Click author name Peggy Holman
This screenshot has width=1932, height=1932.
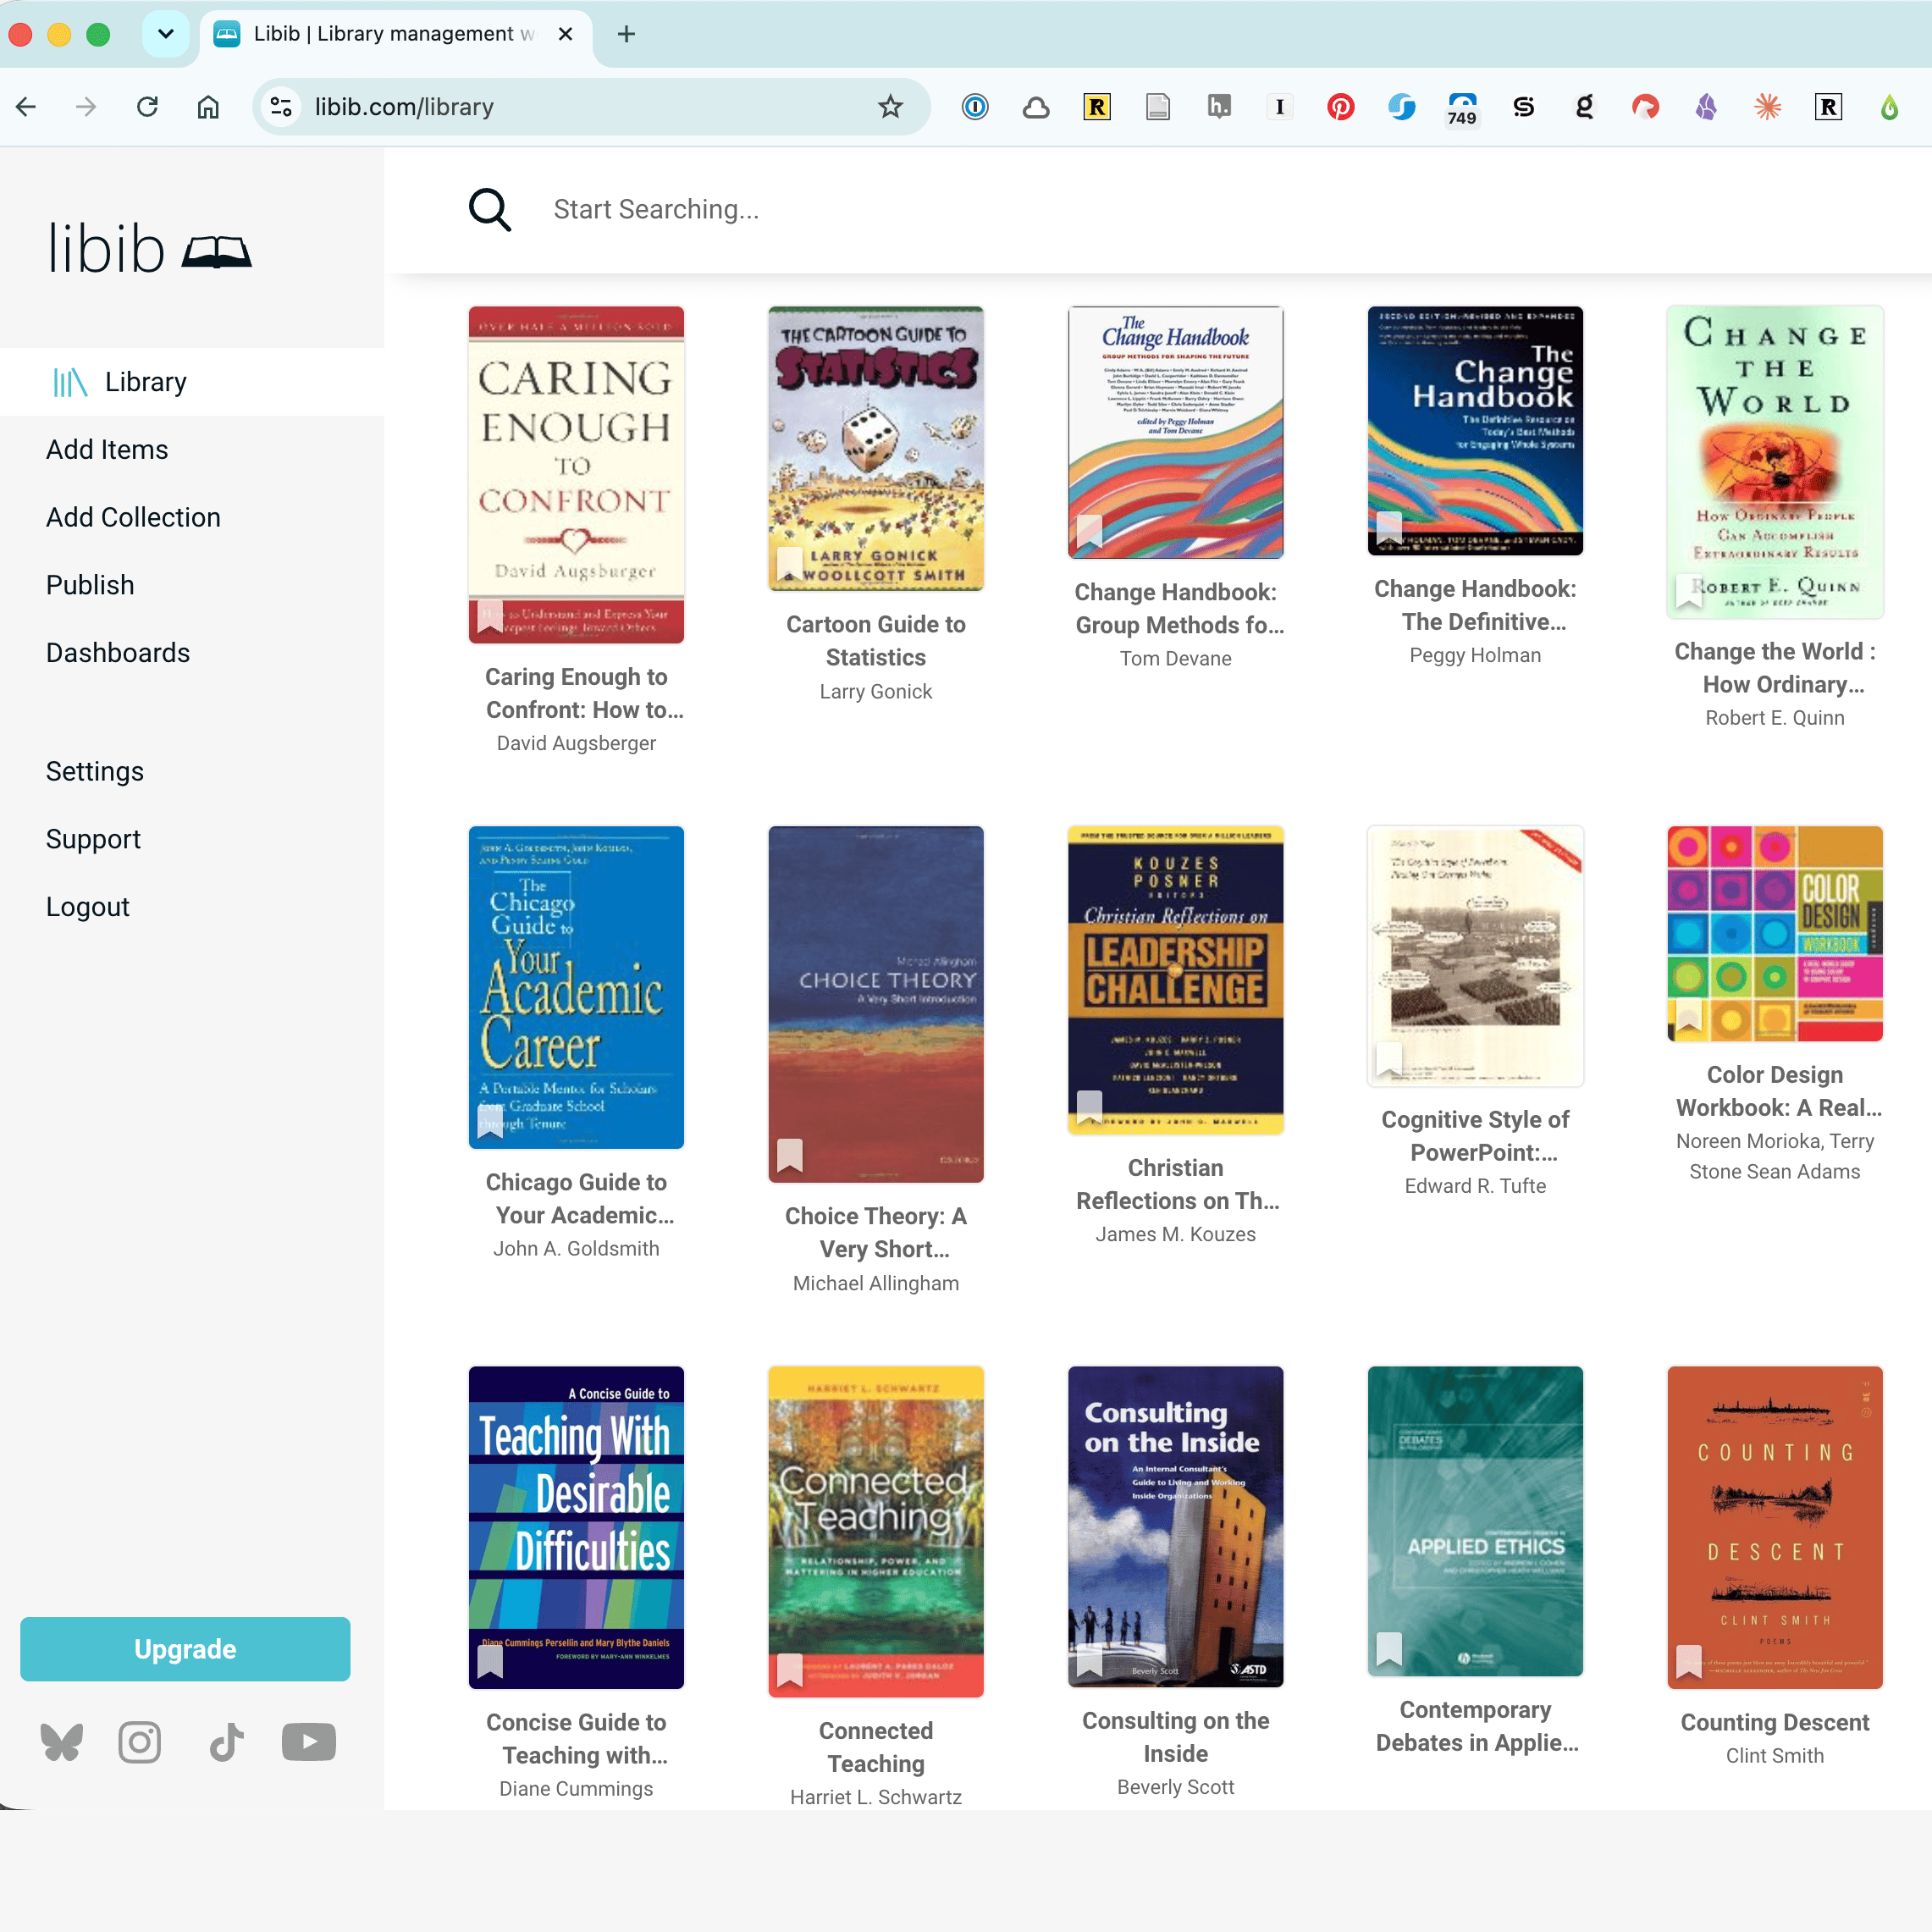pos(1475,655)
